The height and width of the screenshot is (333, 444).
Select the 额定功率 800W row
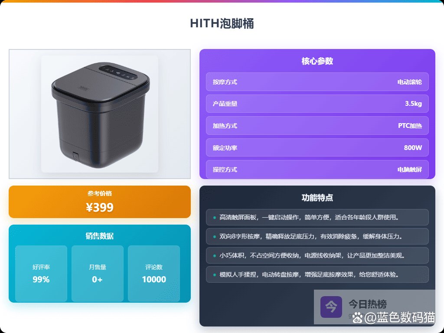click(x=317, y=147)
